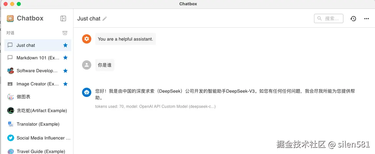This screenshot has height=154, width=375.
Task: Click the blue assistant robot avatar
Action: click(x=87, y=92)
